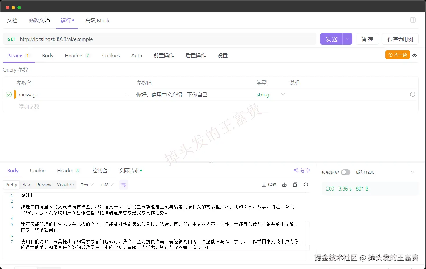This screenshot has width=426, height=269.
Task: Click the 3.86 s response time
Action: point(345,189)
